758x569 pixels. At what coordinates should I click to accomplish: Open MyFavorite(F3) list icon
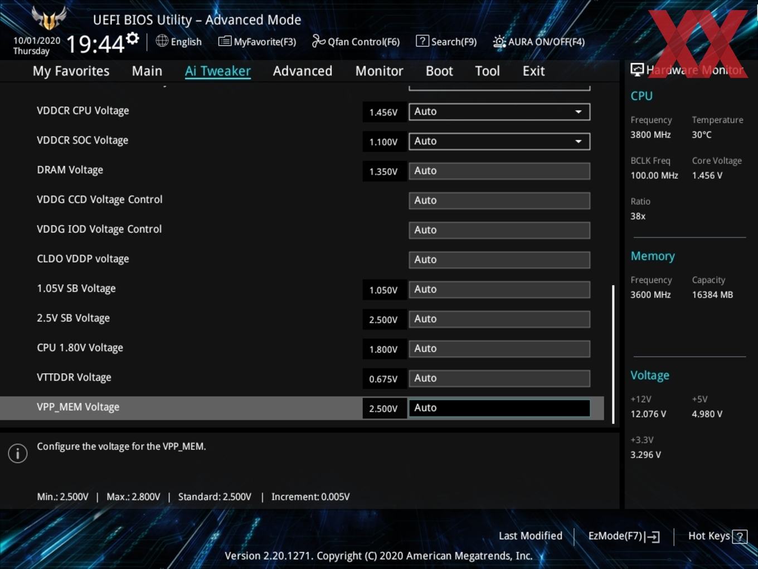tap(225, 41)
